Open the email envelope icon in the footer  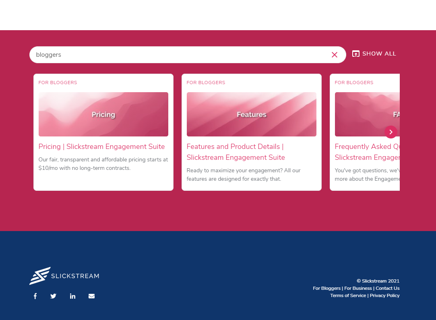coord(91,296)
